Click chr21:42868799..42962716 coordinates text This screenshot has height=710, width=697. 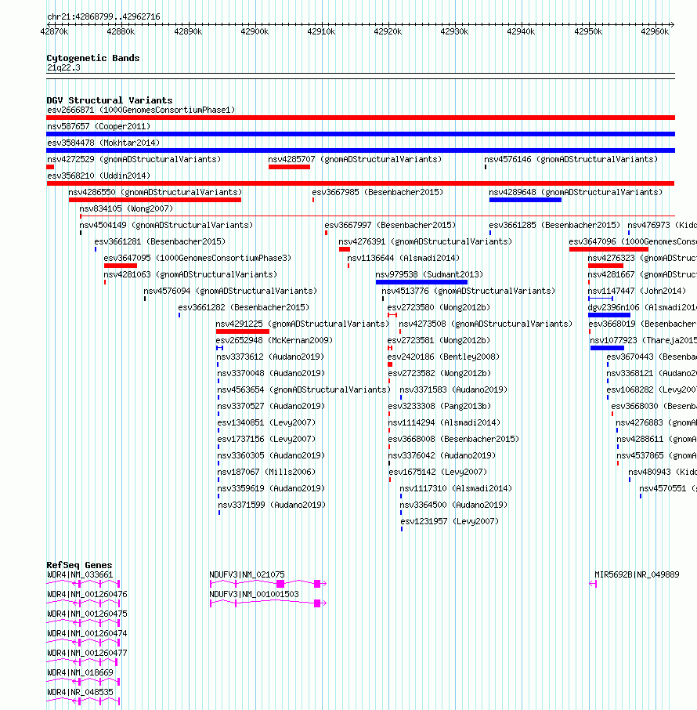pyautogui.click(x=103, y=16)
